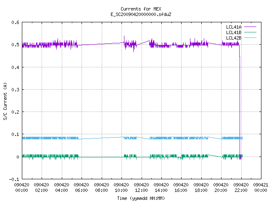Click the 0.6 y-axis tick label
Screen dimensions: 269x202
pyautogui.click(x=15, y=22)
